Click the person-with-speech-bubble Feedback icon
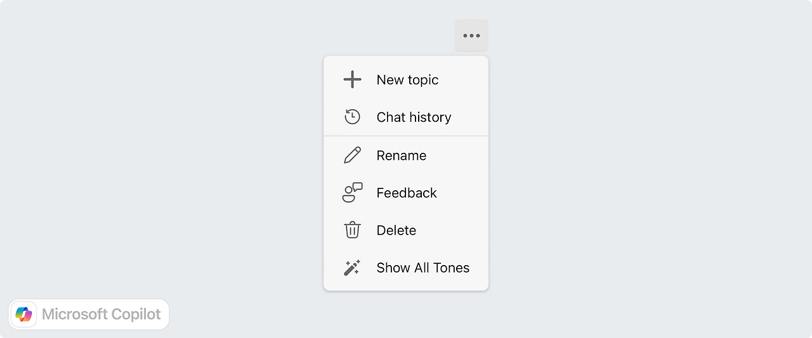Image resolution: width=812 pixels, height=338 pixels. point(352,193)
